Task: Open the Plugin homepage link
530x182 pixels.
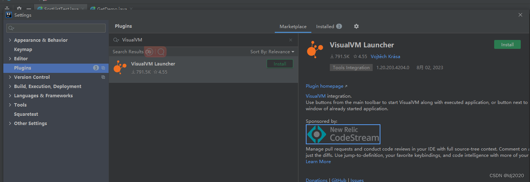Action: [x=326, y=86]
